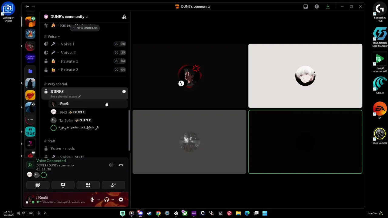Open the Xbox app in taskbar
The image size is (388, 218).
click(185, 213)
